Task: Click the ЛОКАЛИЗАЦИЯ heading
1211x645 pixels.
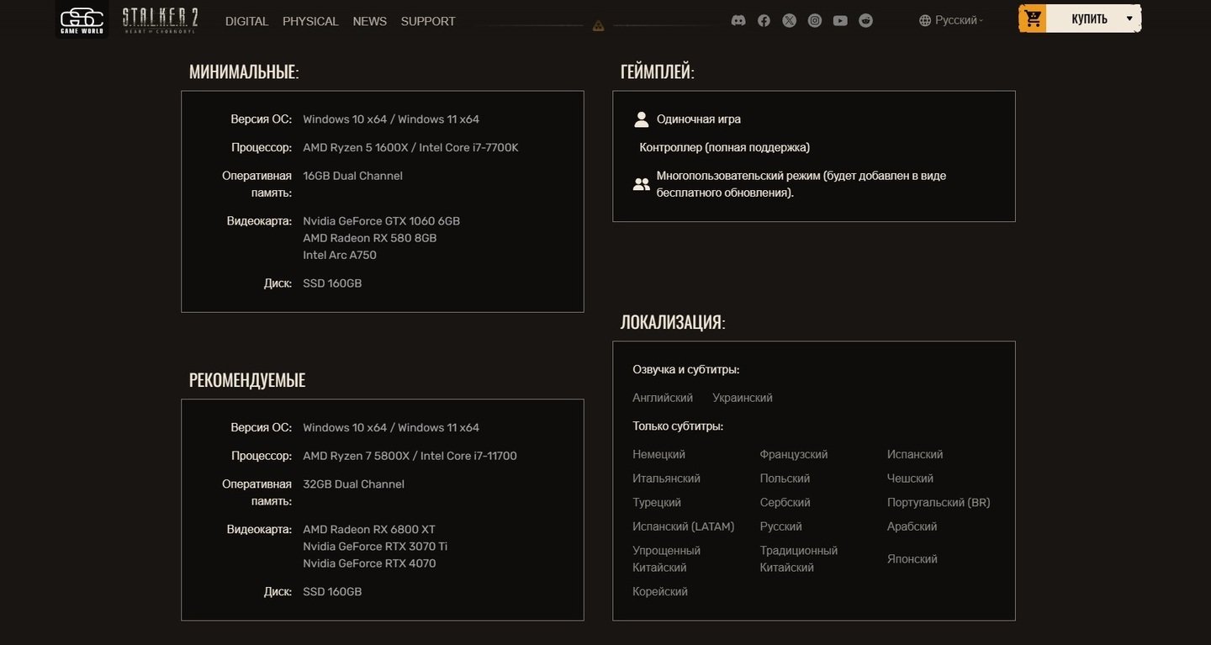Action: point(673,322)
